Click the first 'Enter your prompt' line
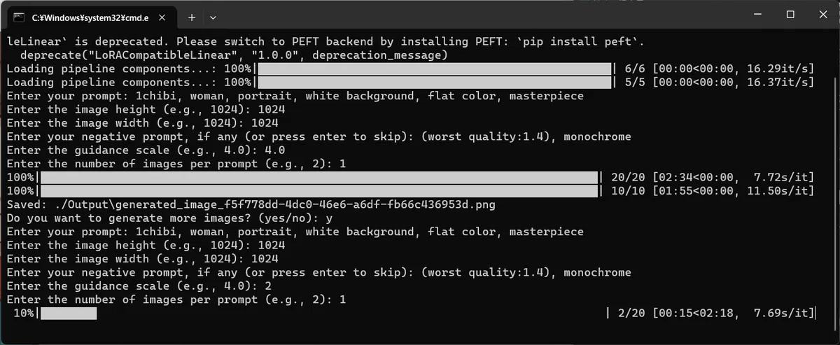This screenshot has height=345, width=840. [x=295, y=96]
